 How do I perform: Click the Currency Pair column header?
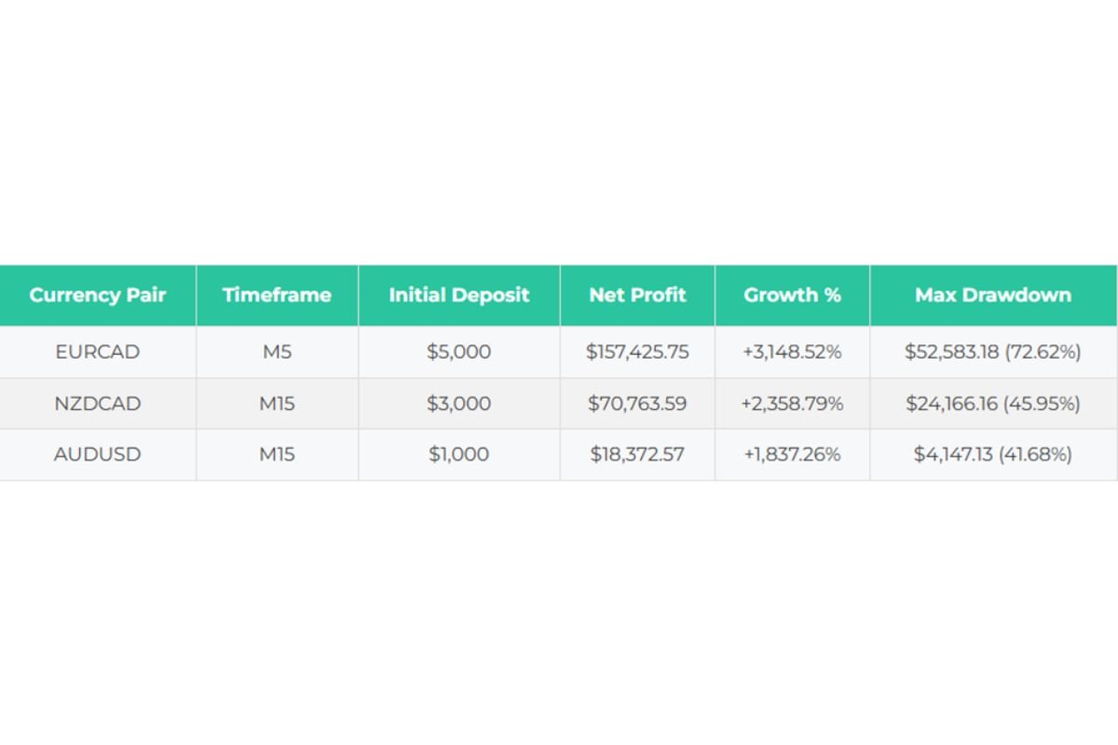click(x=98, y=295)
